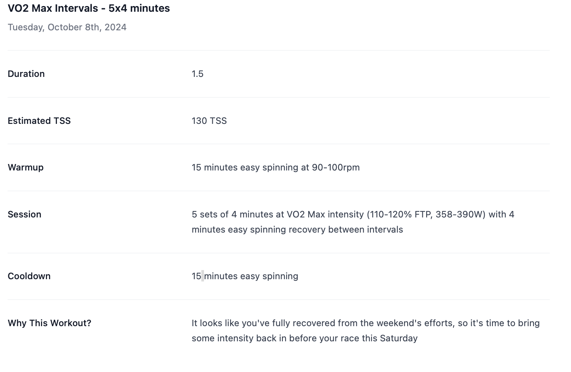The width and height of the screenshot is (571, 372).
Task: Click the Why This Workout? label
Action: pos(49,323)
